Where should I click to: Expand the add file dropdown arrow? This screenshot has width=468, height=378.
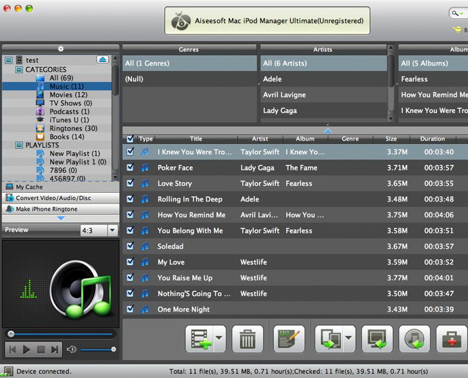[x=219, y=339]
